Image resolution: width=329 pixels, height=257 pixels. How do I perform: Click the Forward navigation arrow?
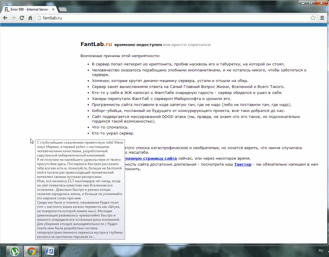click(x=13, y=18)
